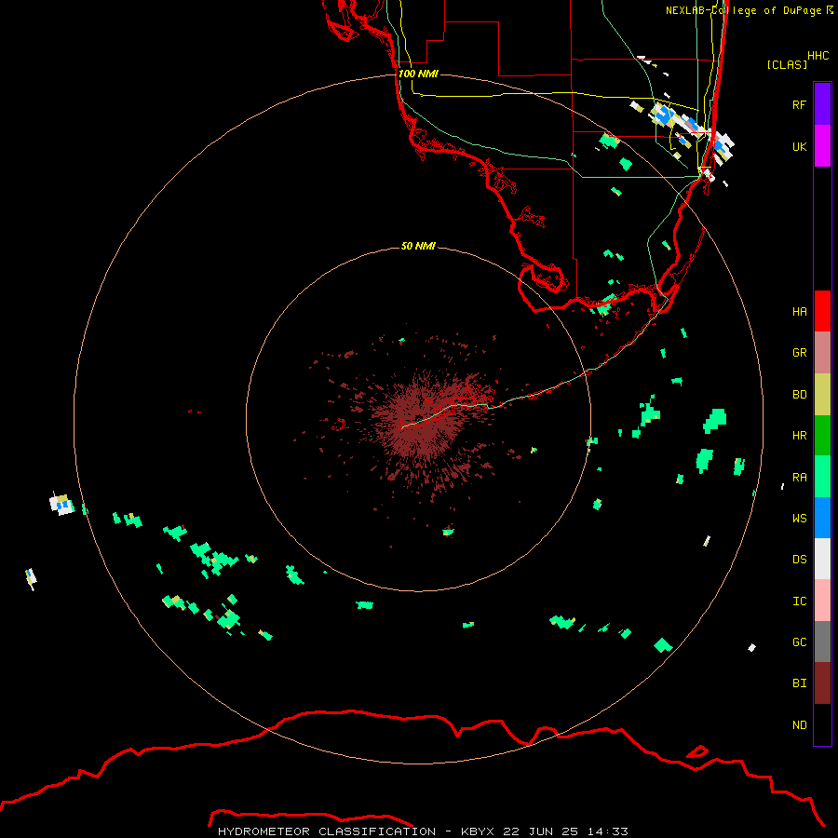Click the ND legend label

coord(799,725)
